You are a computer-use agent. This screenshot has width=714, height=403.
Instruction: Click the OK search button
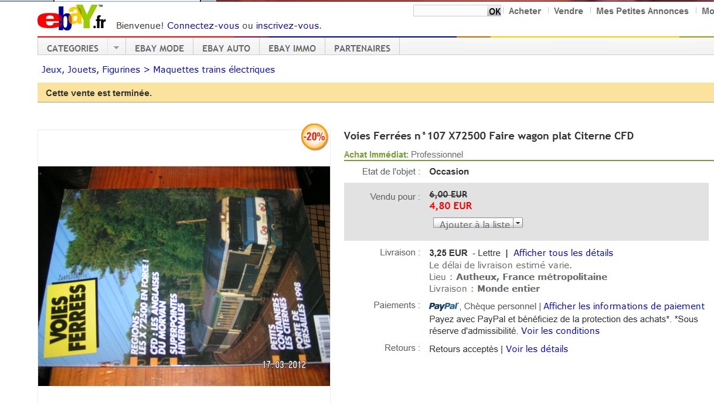pos(495,11)
